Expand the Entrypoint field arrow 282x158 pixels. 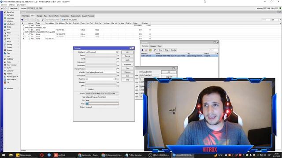118,62
